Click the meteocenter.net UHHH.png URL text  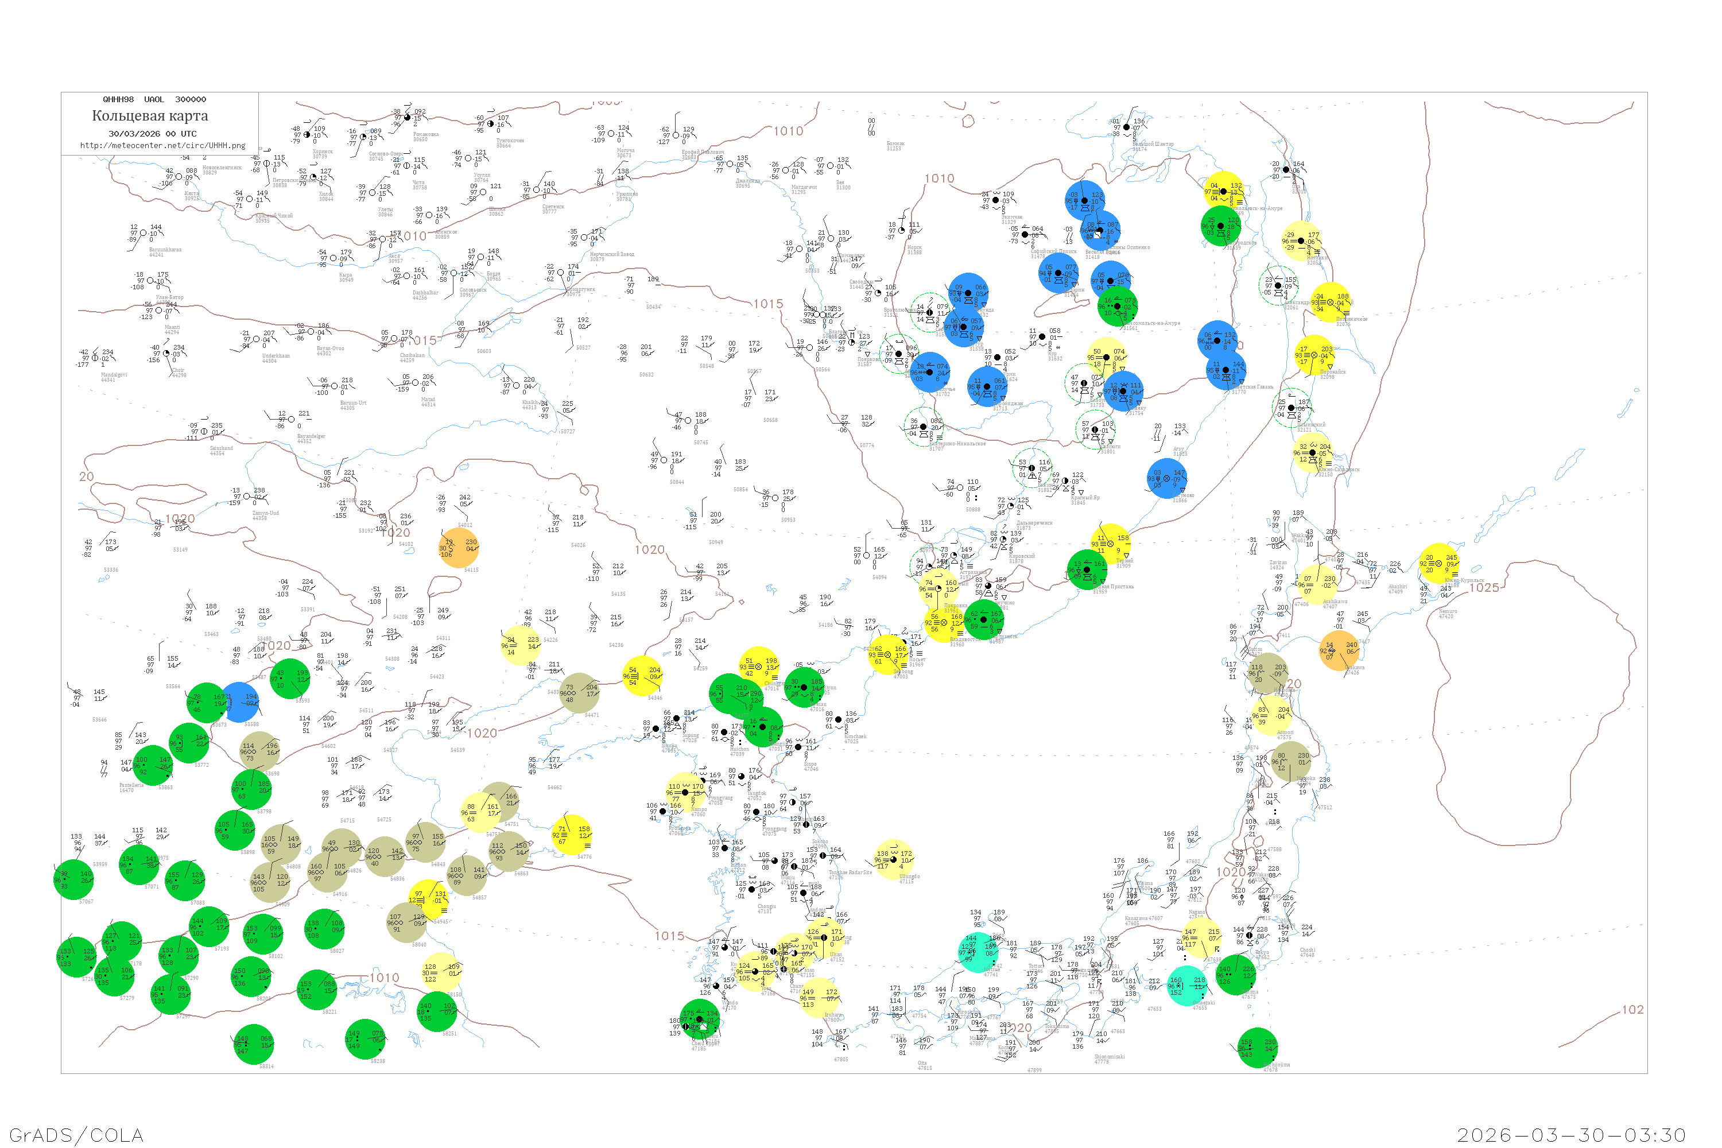[x=162, y=146]
